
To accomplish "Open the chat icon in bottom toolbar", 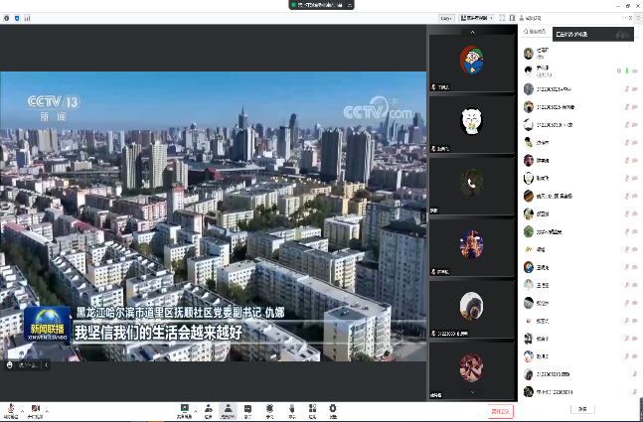I will tap(249, 407).
